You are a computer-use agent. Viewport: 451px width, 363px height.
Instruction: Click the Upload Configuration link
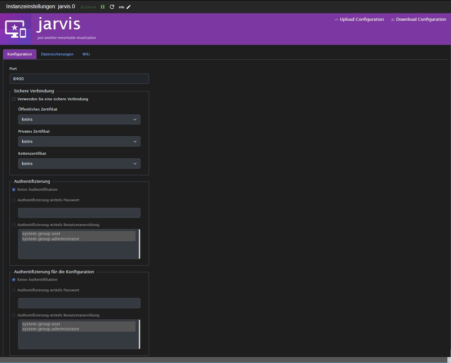pos(359,19)
